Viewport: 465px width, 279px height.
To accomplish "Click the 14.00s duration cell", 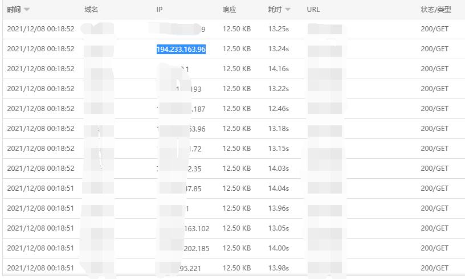I will coord(279,248).
